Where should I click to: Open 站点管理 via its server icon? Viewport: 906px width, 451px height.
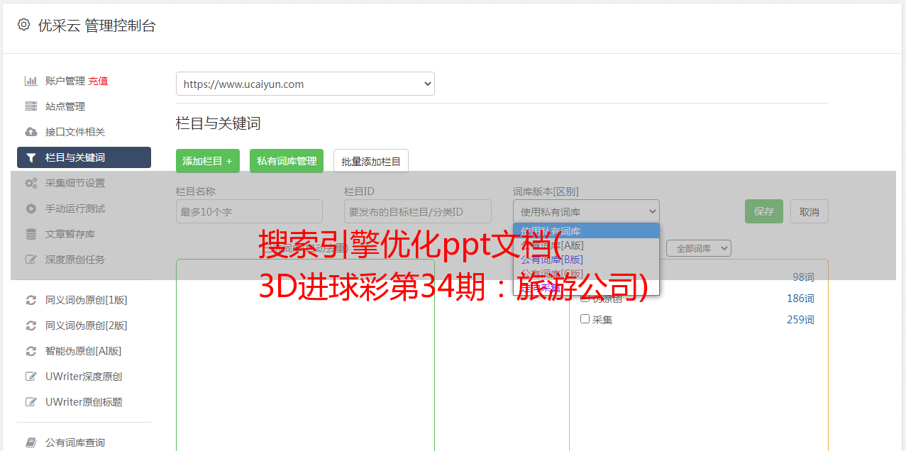[x=31, y=106]
